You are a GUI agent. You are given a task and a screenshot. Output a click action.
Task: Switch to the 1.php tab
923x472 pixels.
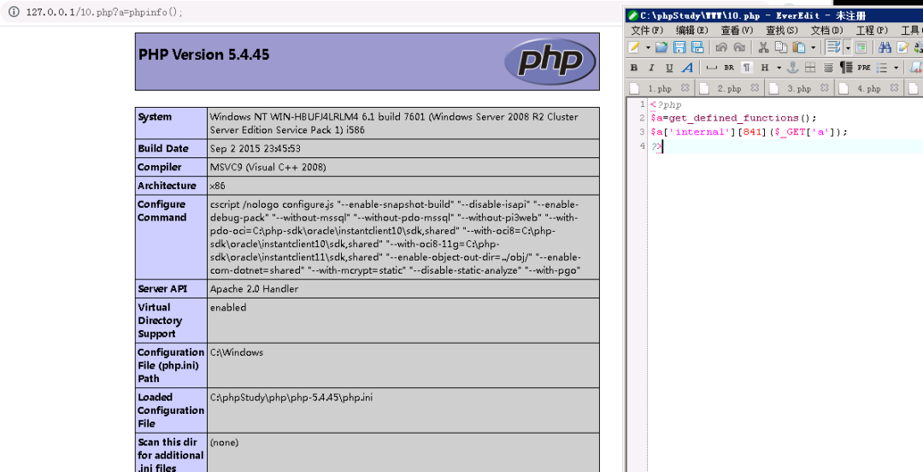tap(659, 88)
